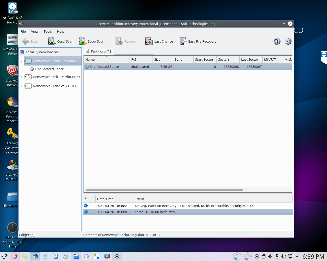327x261 pixels.
Task: Click Password Changer key icon in taskbar
Action: tap(25, 256)
